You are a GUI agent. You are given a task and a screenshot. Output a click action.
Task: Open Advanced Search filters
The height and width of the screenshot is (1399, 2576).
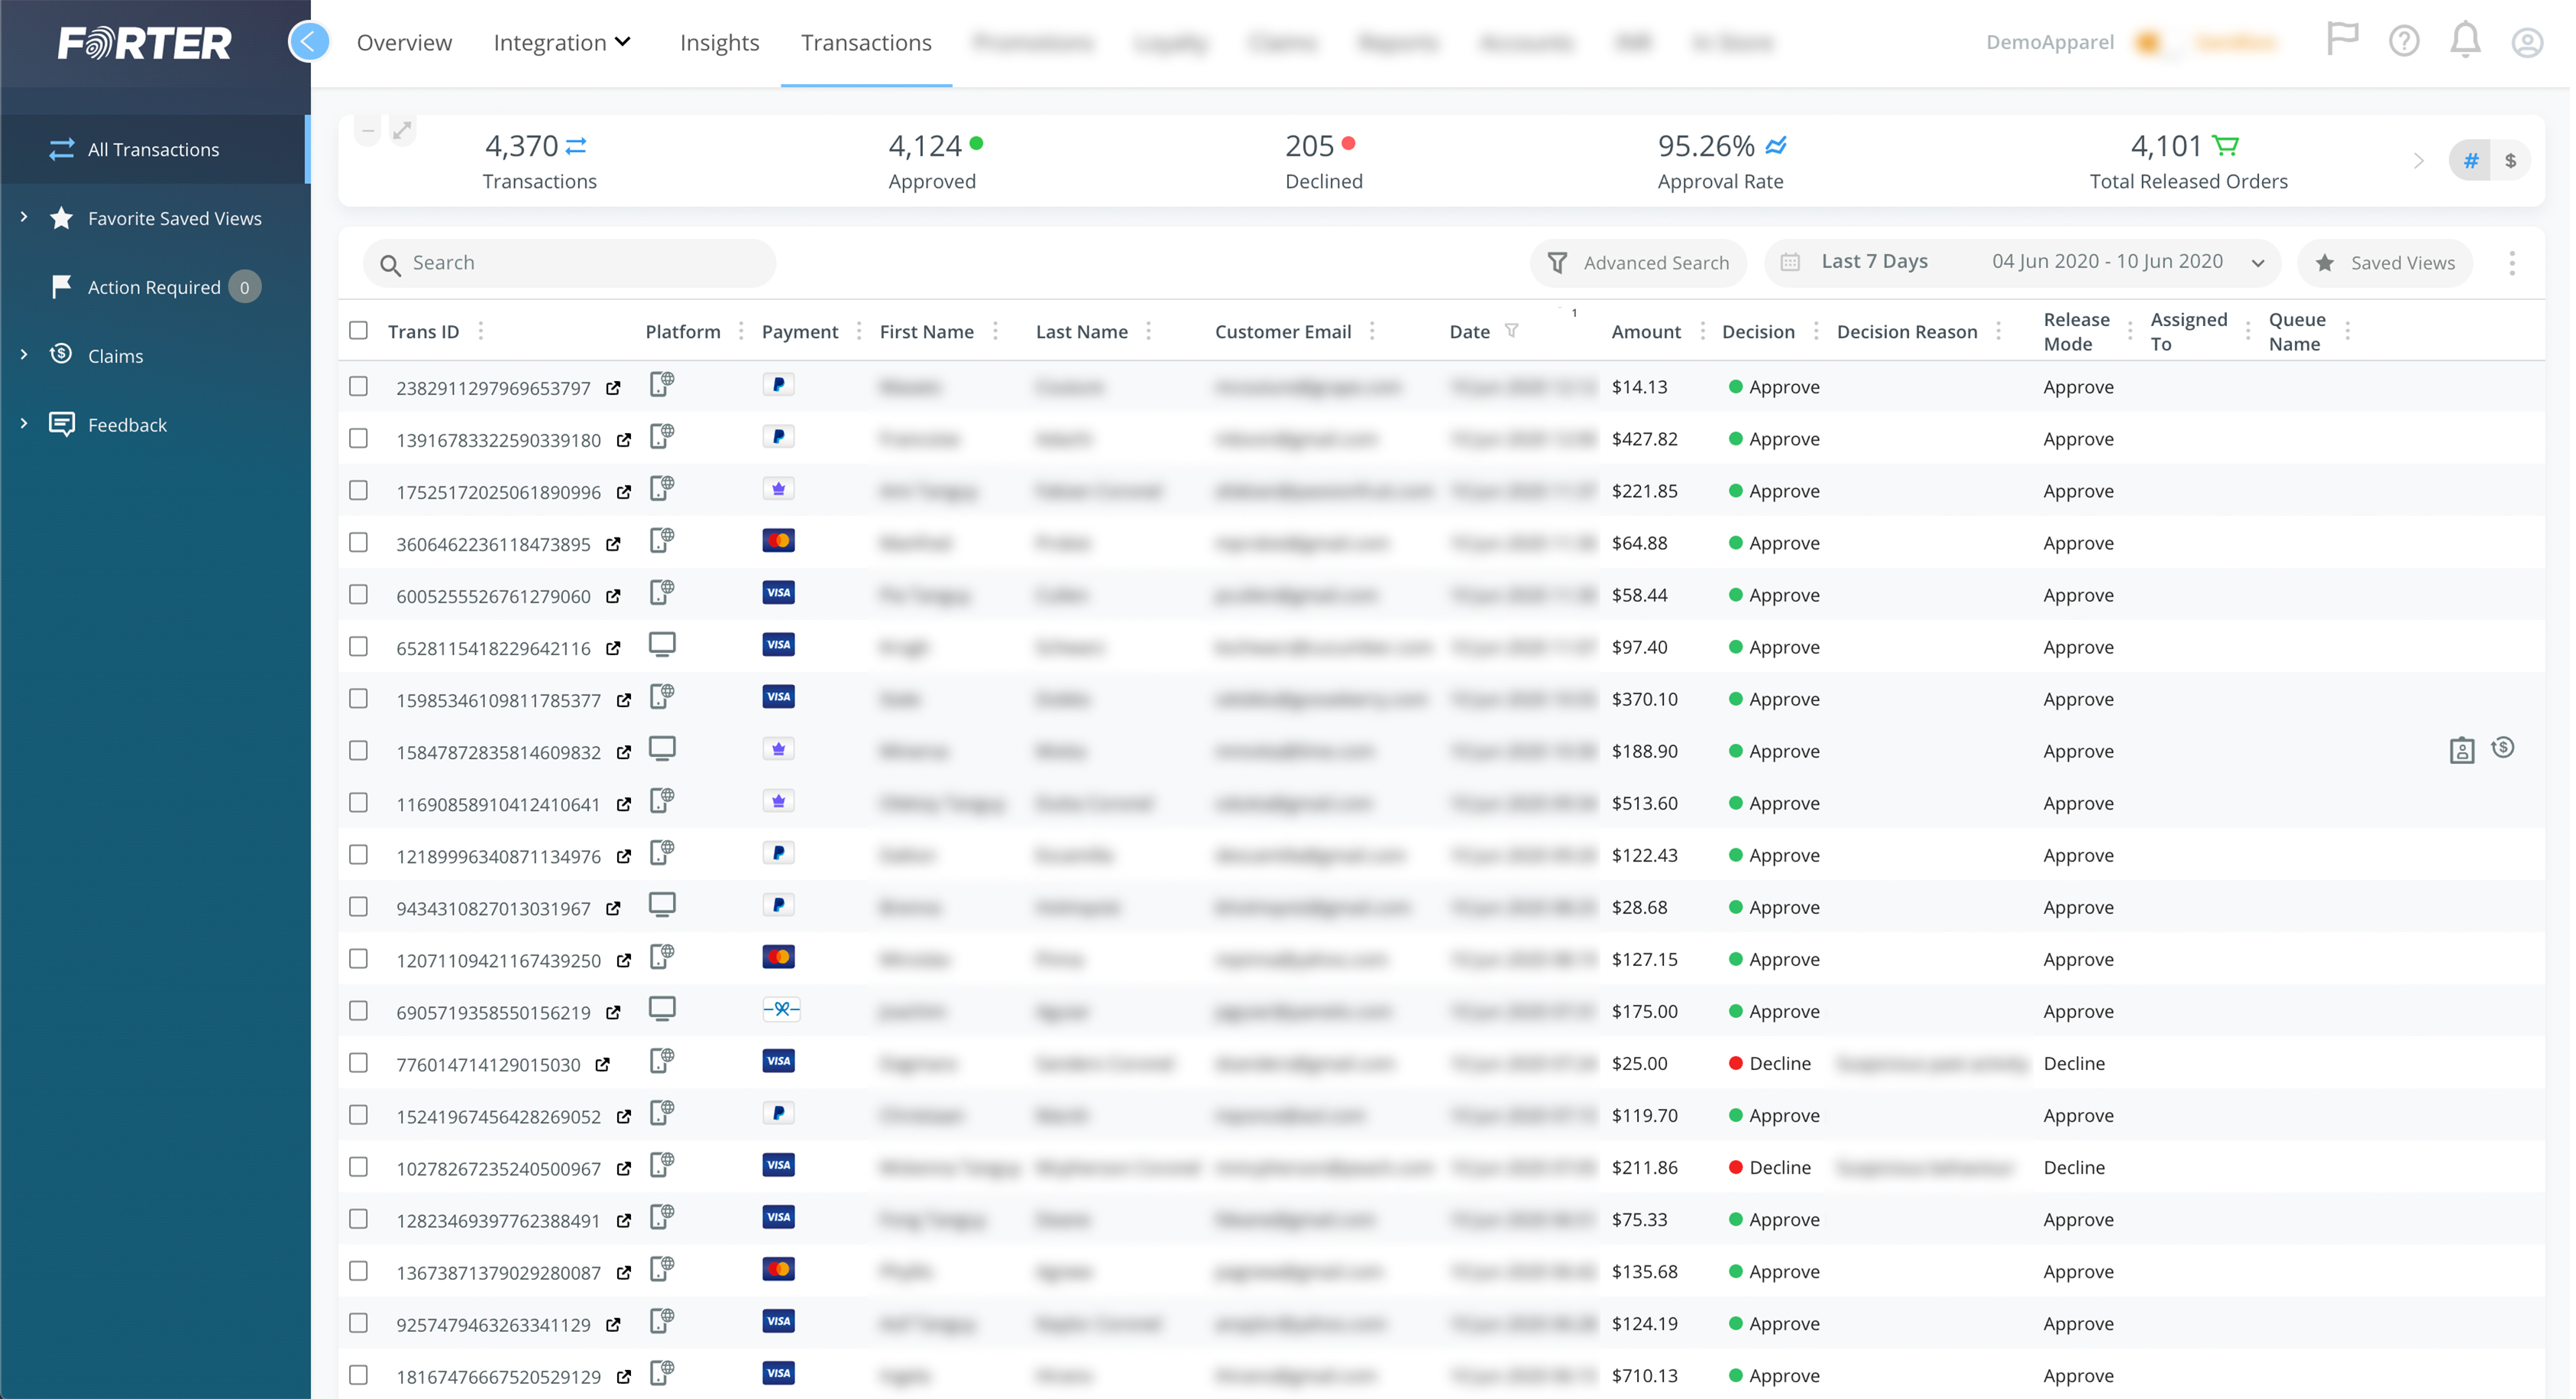pos(1642,263)
